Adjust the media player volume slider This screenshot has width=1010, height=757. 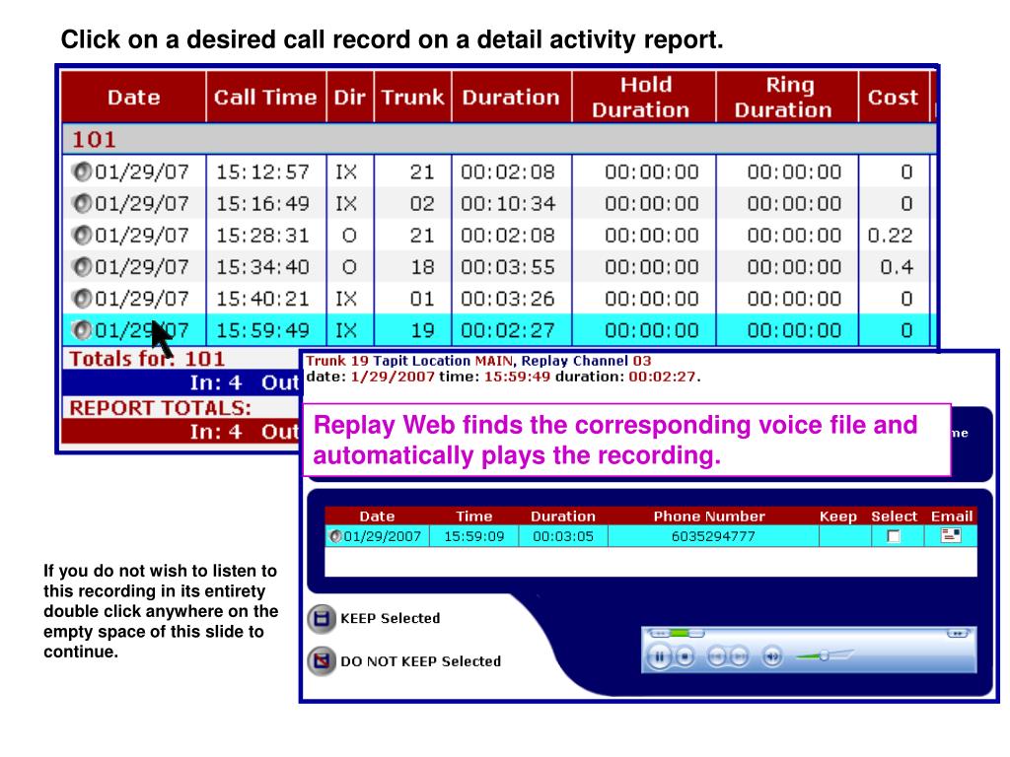(823, 655)
